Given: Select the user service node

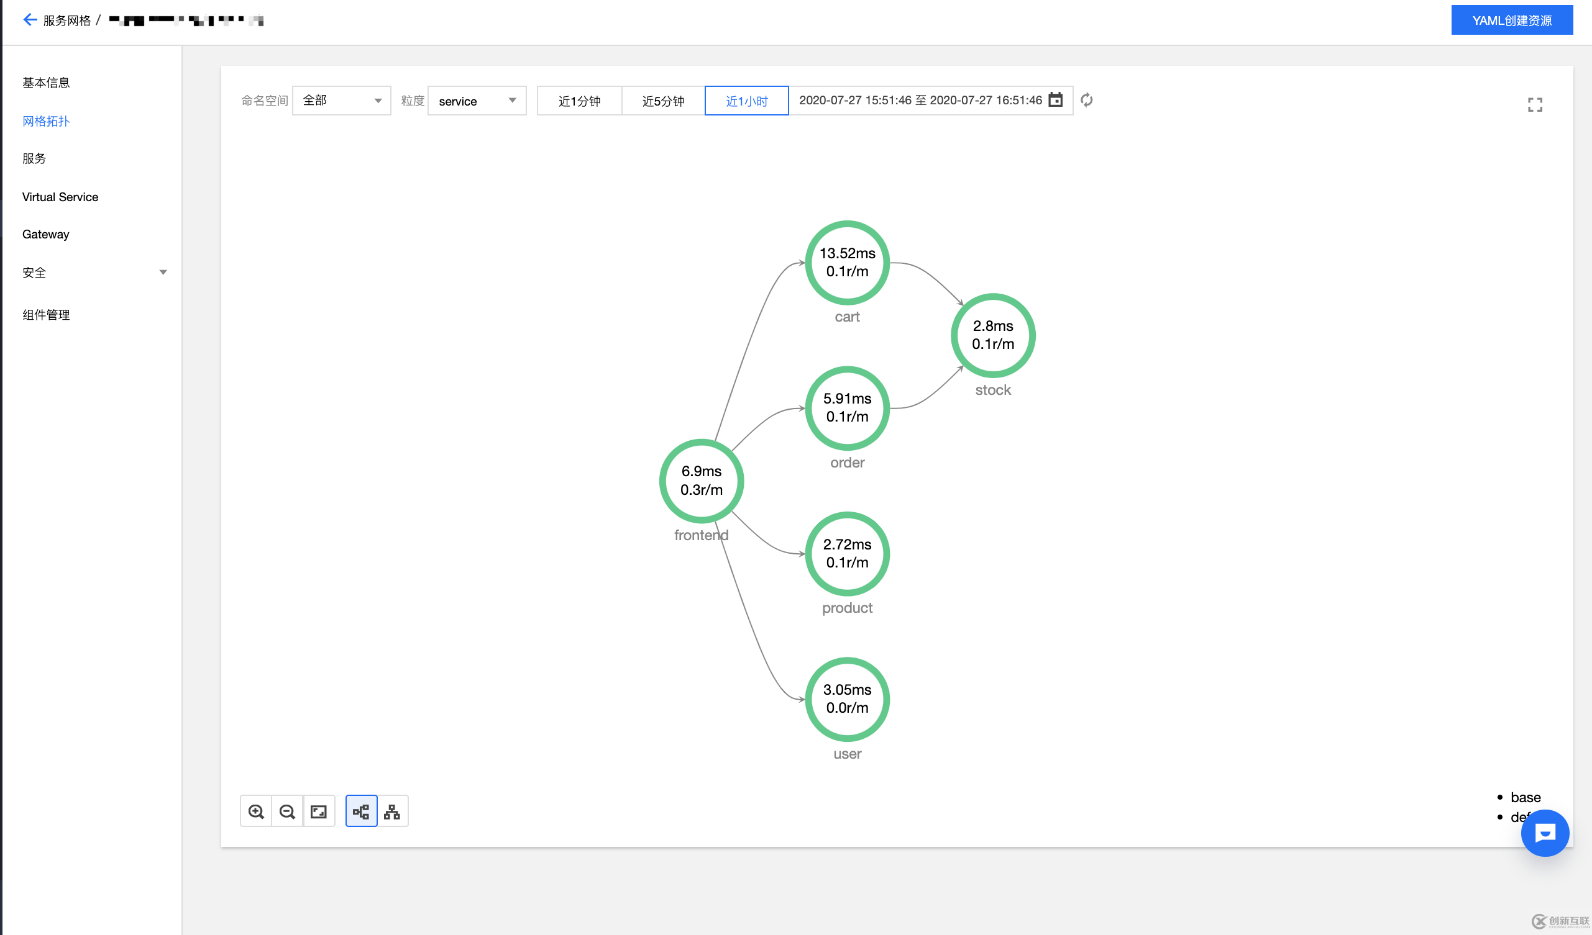Looking at the screenshot, I should tap(847, 699).
